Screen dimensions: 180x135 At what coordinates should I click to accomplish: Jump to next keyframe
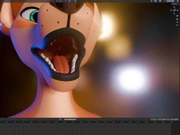(x=73, y=119)
